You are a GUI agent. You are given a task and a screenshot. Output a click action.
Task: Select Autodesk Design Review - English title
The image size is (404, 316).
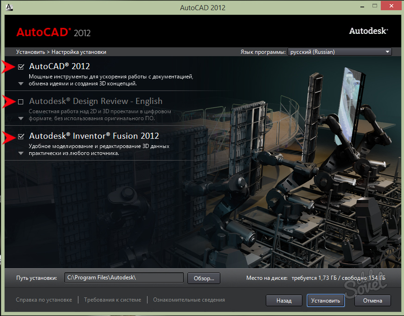[x=96, y=101]
